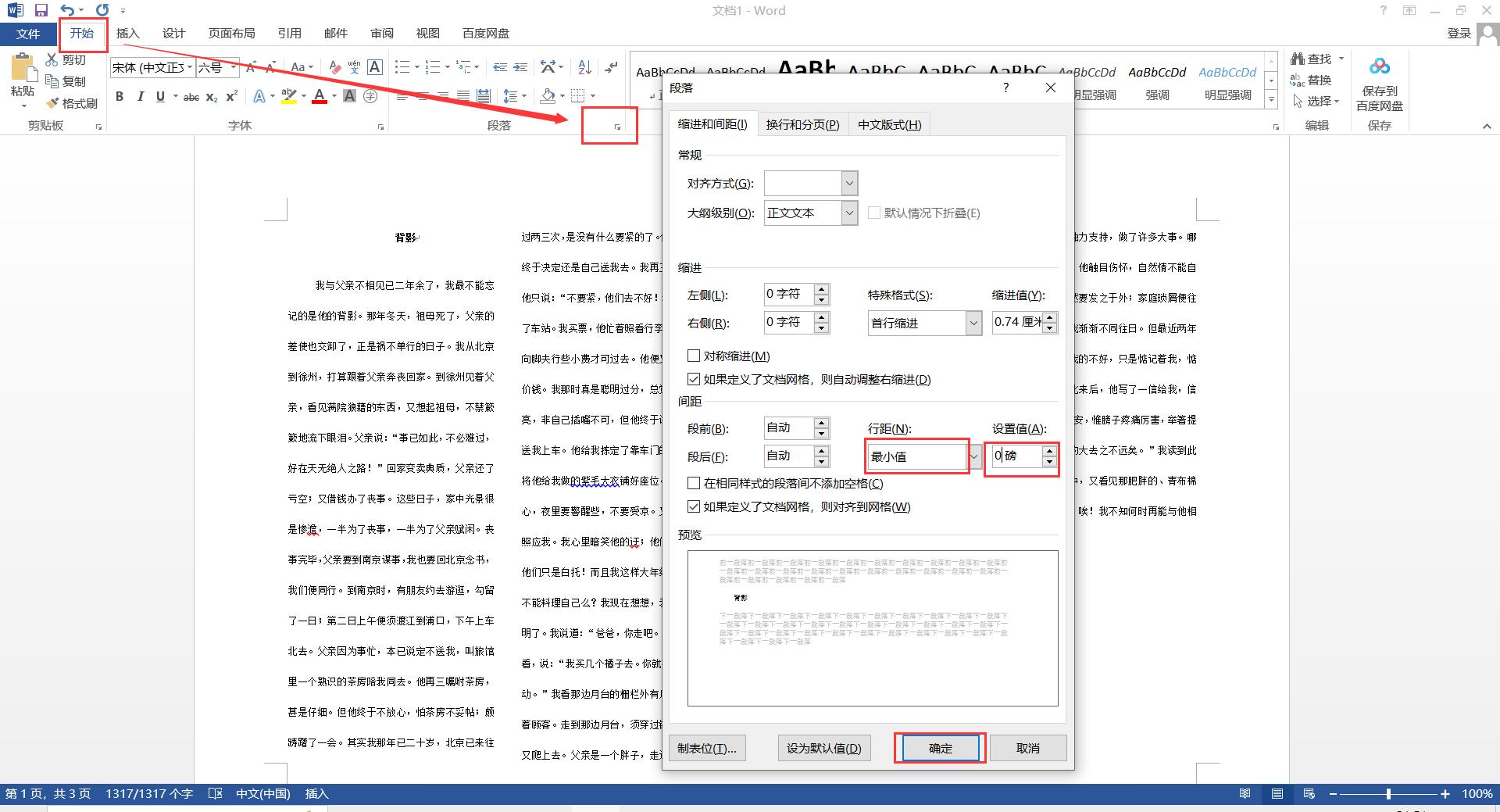Expand the 对齐方式 alignment dropdown
1500x812 pixels.
[849, 184]
